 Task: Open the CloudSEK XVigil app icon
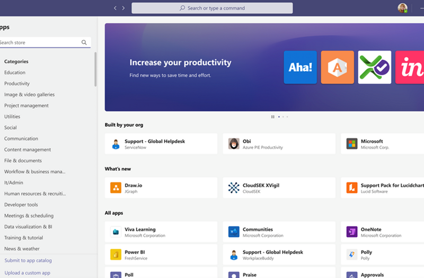234,188
